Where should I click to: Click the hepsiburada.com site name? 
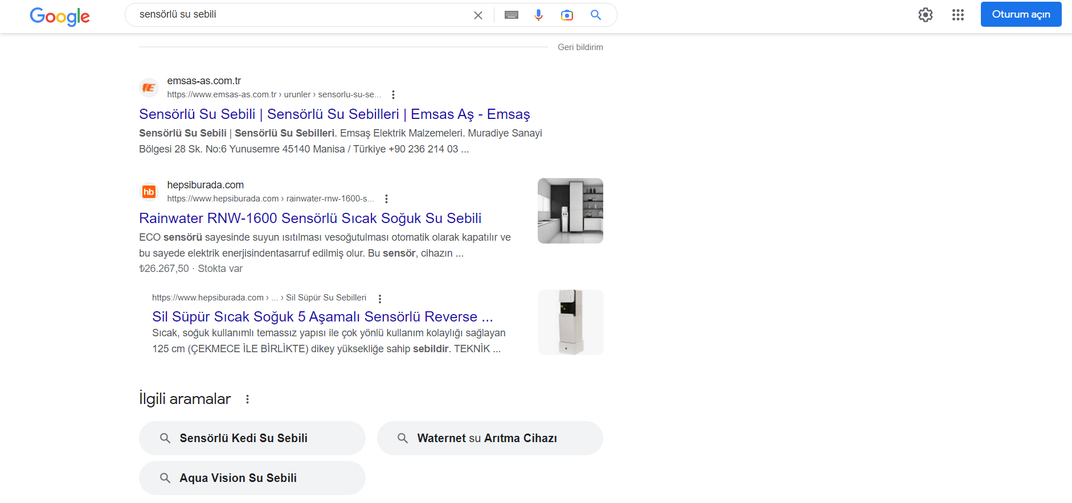205,185
